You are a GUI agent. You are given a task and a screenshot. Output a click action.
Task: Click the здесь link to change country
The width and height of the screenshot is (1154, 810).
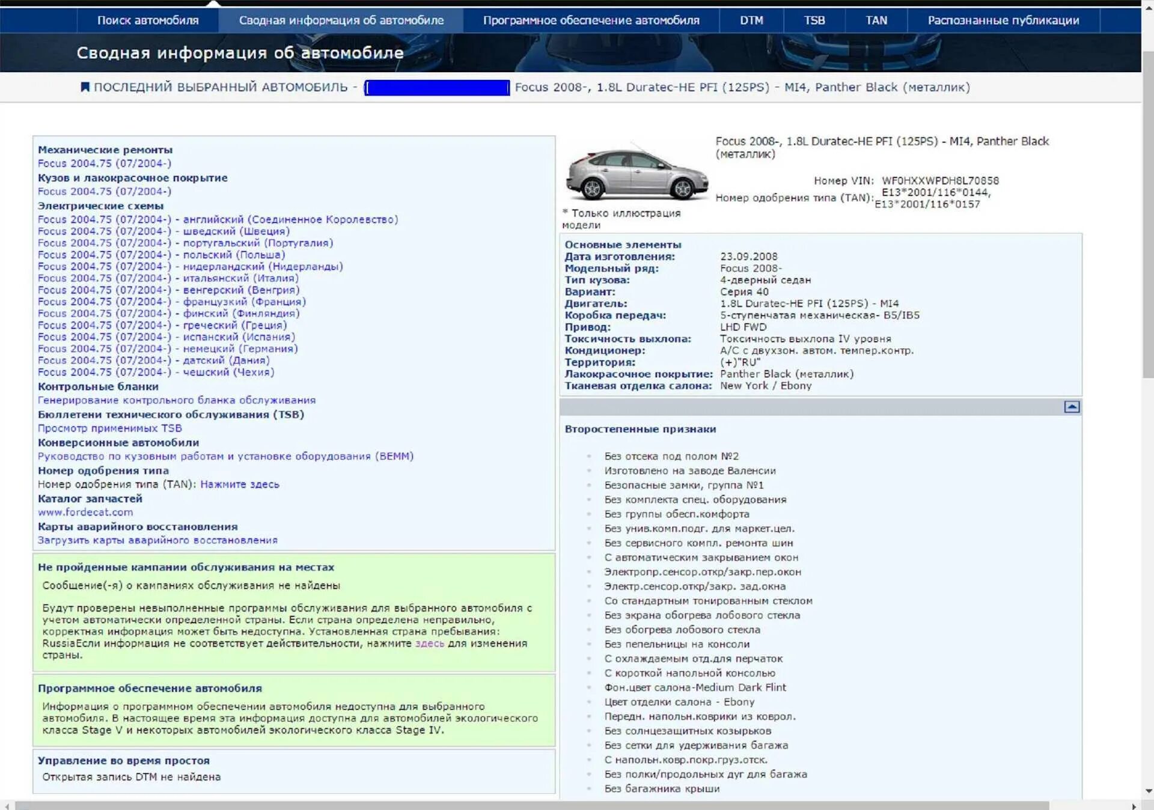point(429,644)
